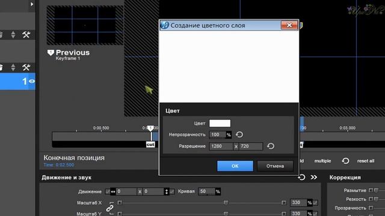The height and width of the screenshot is (216, 385).
Task: Click the Резкость slider handle
Action: tap(376, 199)
